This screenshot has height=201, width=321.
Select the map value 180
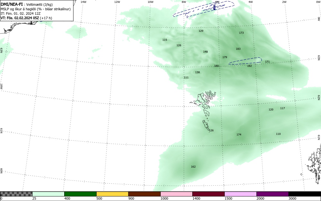216,66
